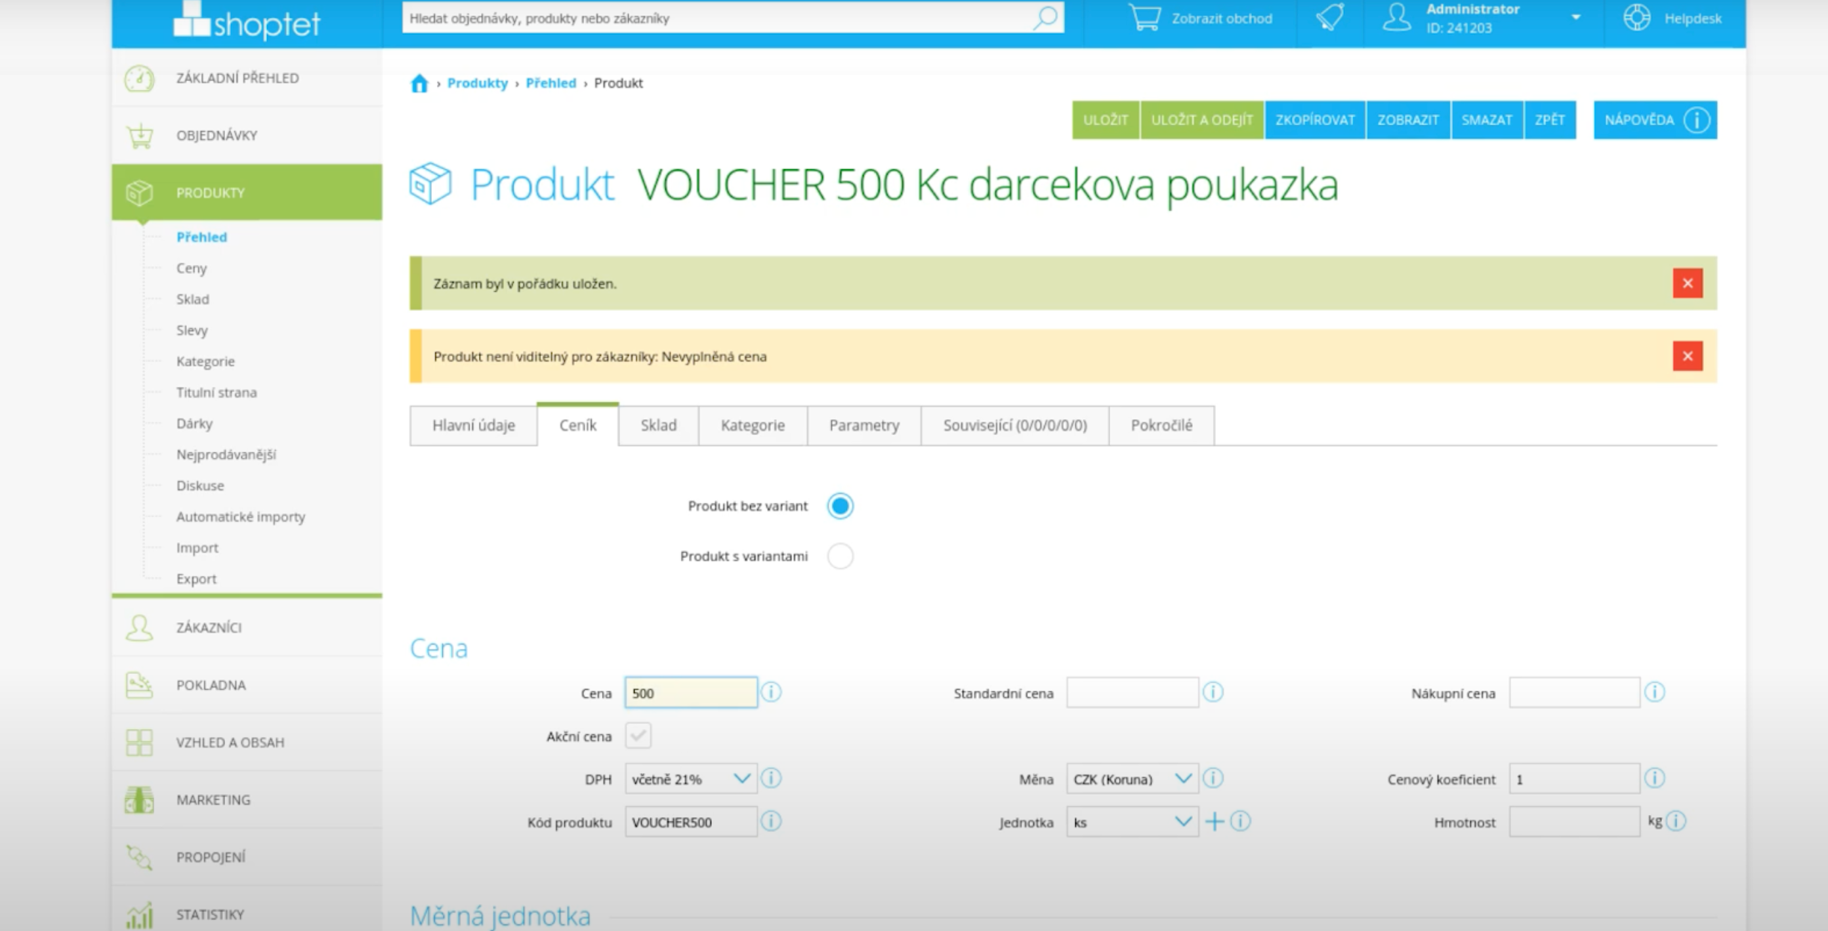Click the Propojení plug icon
This screenshot has height=931, width=1828.
coord(139,858)
